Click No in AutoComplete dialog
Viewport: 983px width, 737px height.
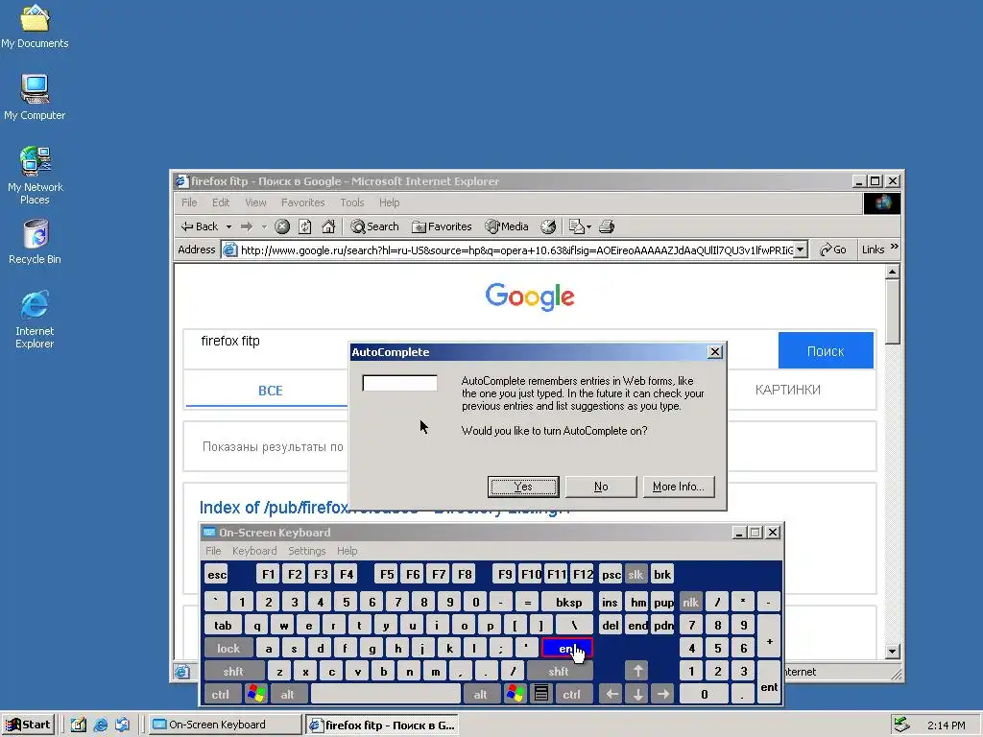tap(601, 487)
